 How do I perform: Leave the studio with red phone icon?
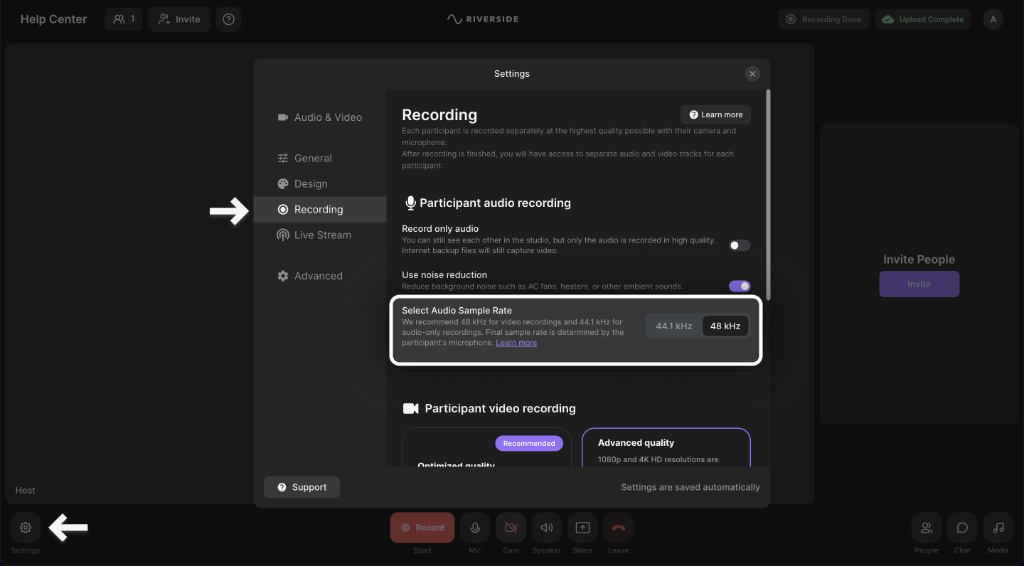click(x=618, y=528)
